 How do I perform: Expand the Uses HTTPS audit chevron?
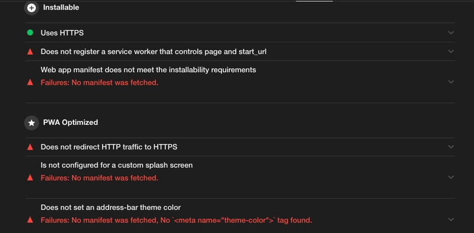point(451,33)
